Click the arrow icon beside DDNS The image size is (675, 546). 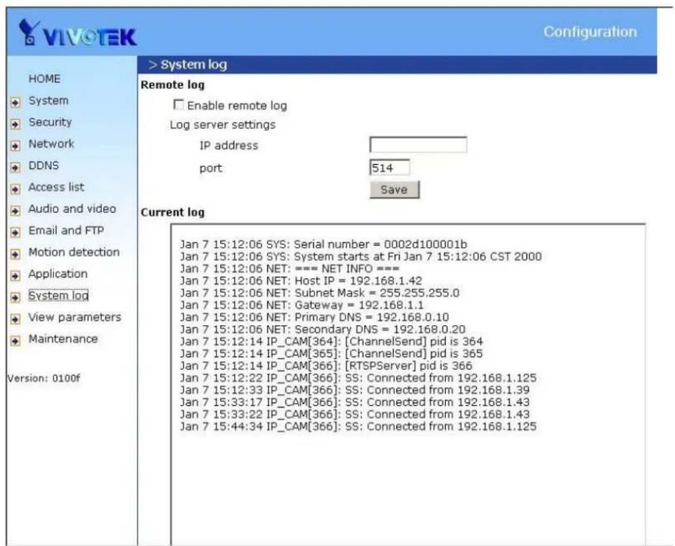pyautogui.click(x=15, y=167)
